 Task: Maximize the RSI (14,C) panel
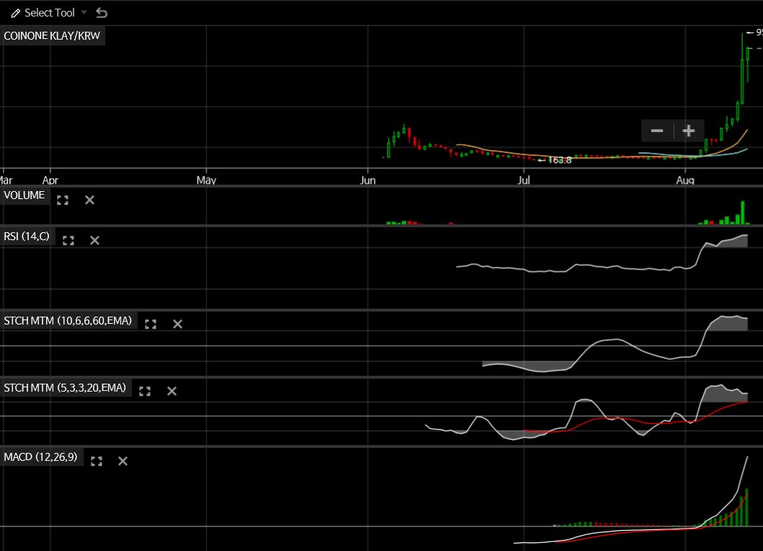69,240
